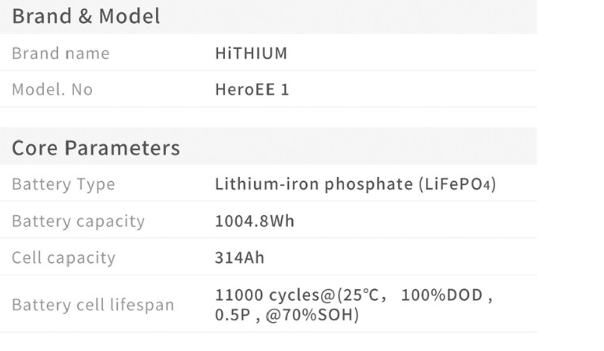
Task: Click the Core Parameters section header
Action: (95, 148)
